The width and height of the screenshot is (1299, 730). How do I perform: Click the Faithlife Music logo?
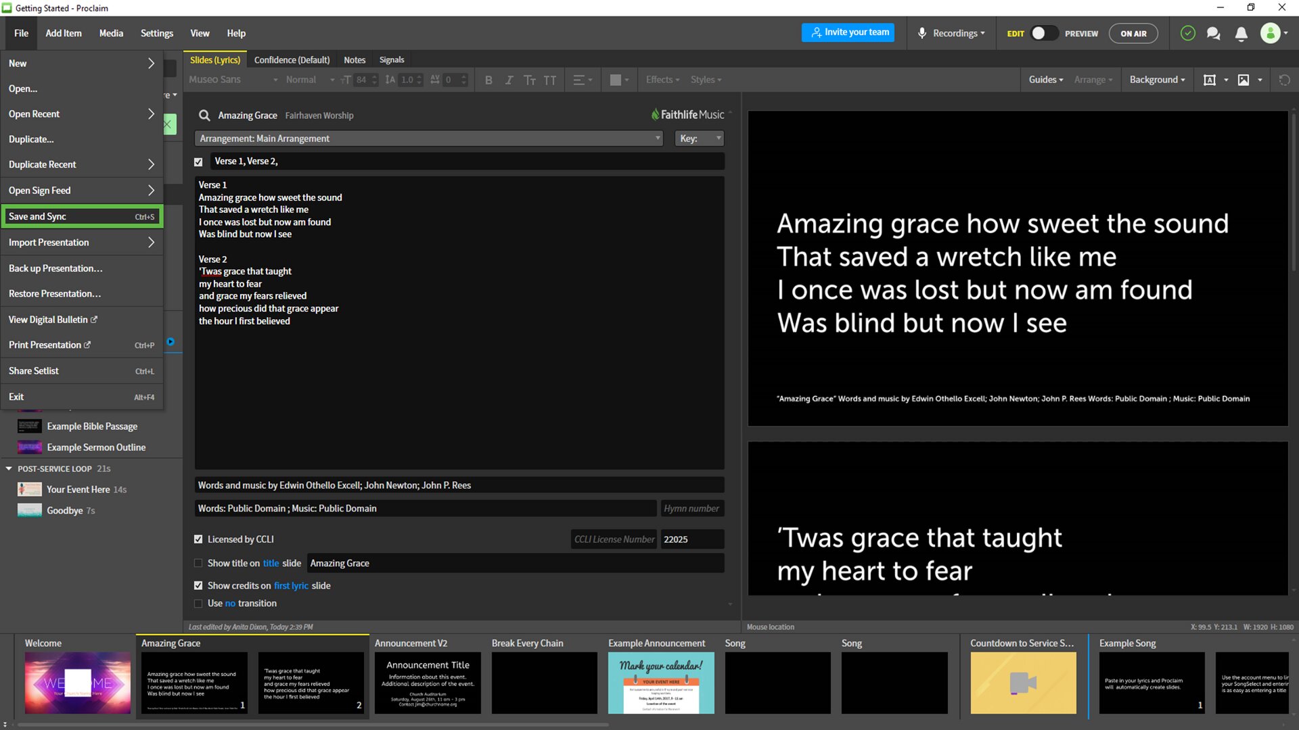pos(687,115)
